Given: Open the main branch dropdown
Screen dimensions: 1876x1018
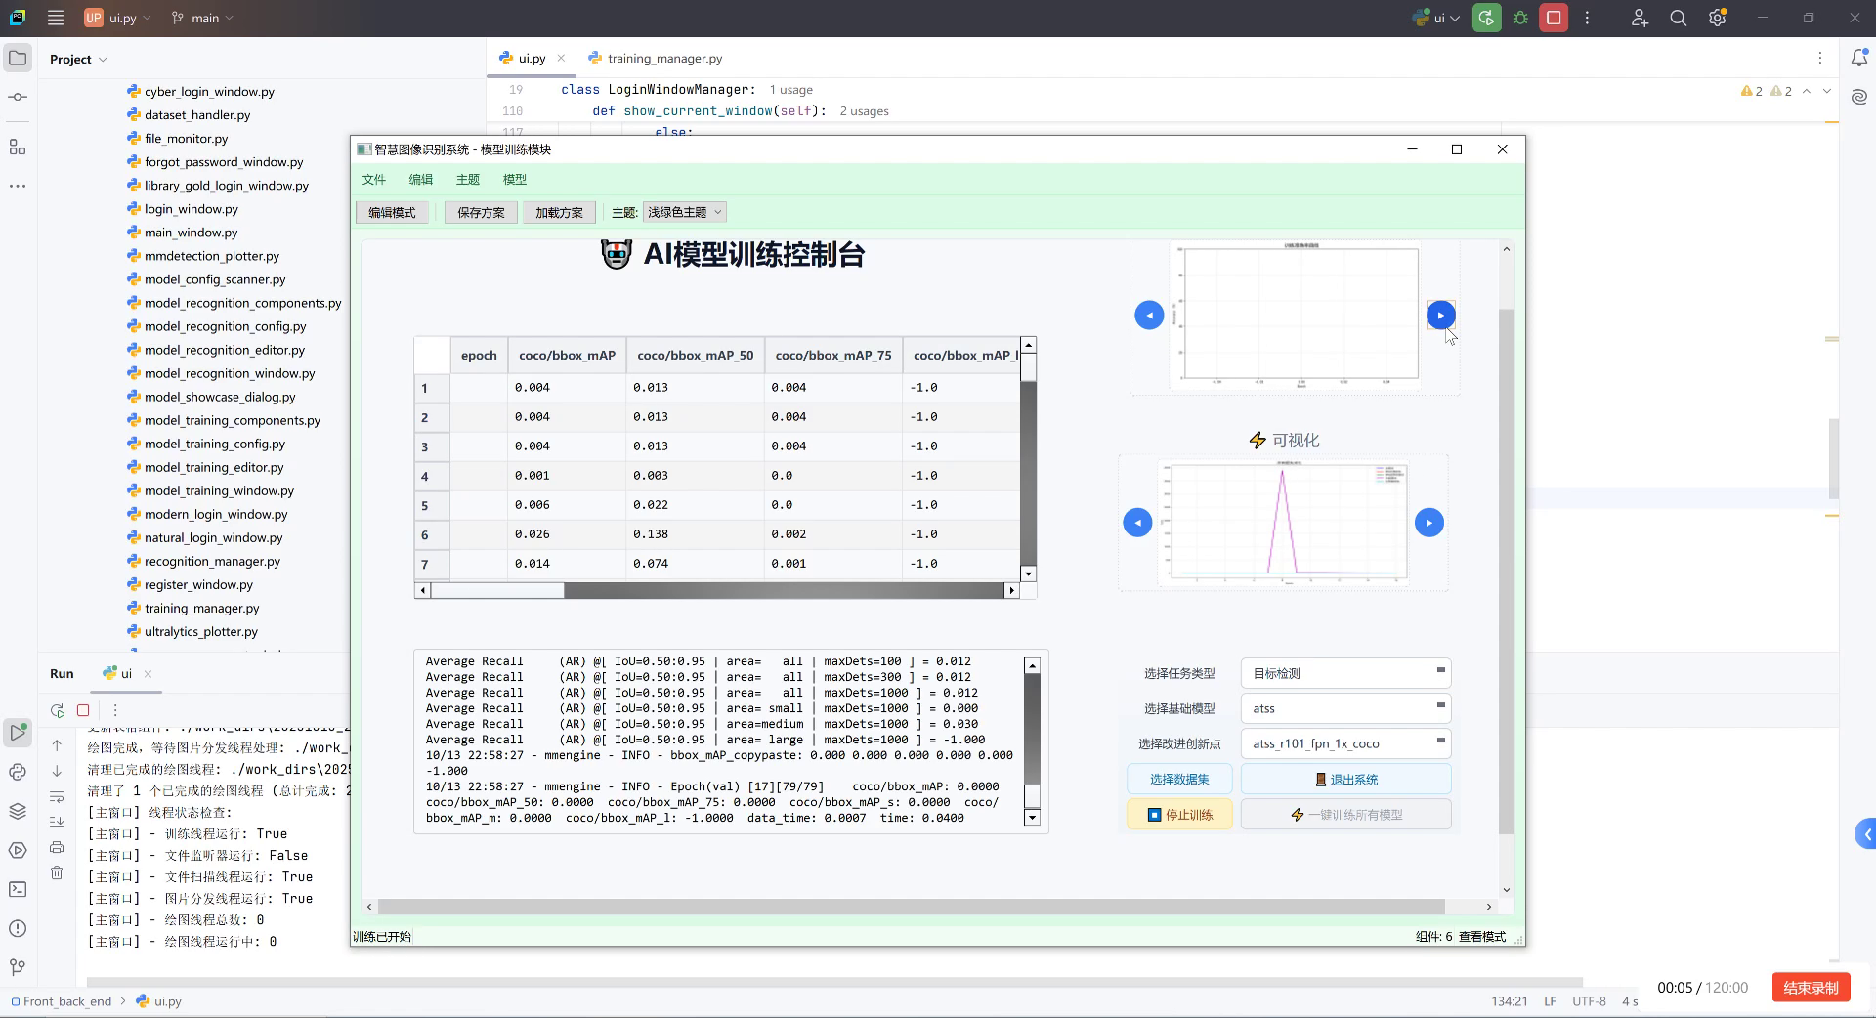Looking at the screenshot, I should coord(203,18).
